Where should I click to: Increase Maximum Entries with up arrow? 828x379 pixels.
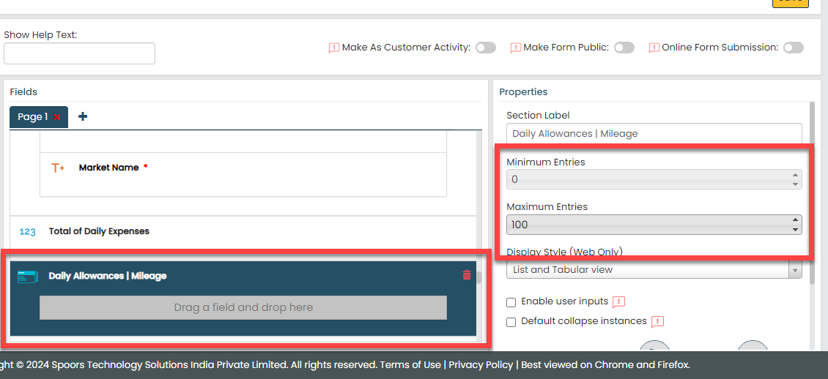[796, 220]
